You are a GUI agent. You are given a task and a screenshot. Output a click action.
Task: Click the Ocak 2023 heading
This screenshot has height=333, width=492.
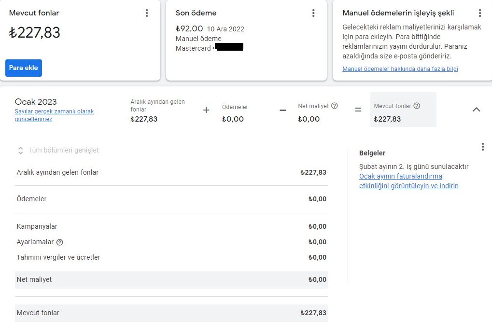click(x=36, y=102)
